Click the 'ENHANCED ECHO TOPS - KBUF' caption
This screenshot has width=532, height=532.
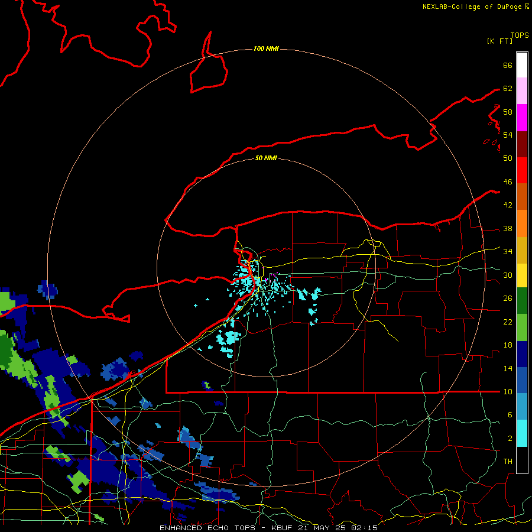pos(227,528)
